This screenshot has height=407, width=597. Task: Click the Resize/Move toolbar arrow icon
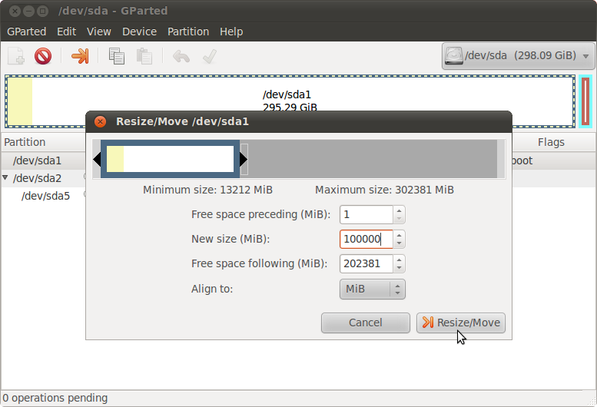[x=80, y=56]
